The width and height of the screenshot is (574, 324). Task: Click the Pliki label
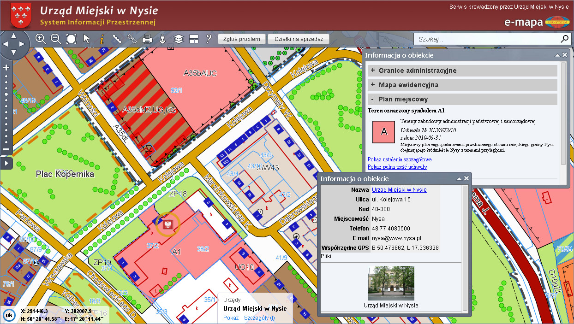coord(327,256)
